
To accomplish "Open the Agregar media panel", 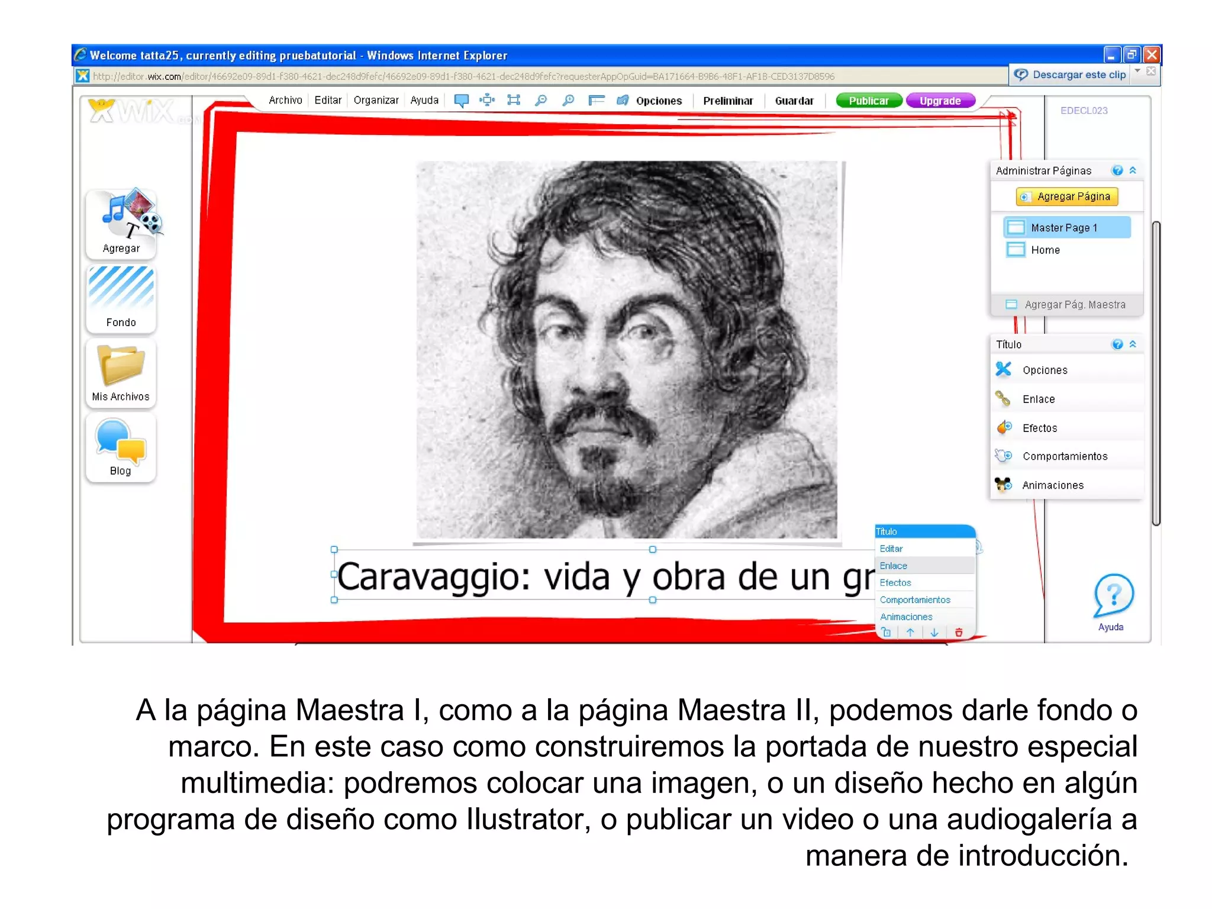I will point(121,223).
